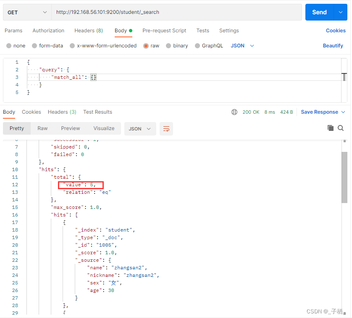Click the wrap lines icon in response toolbar
This screenshot has height=318, width=352.
coord(166,129)
